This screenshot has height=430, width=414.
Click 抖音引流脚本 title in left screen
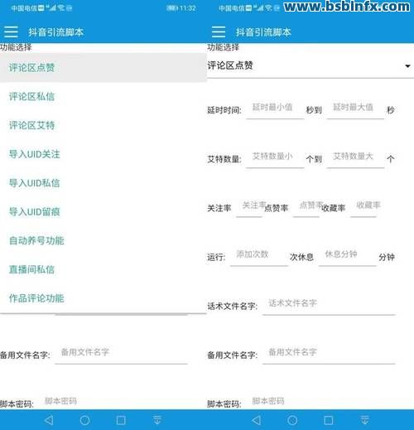click(55, 32)
